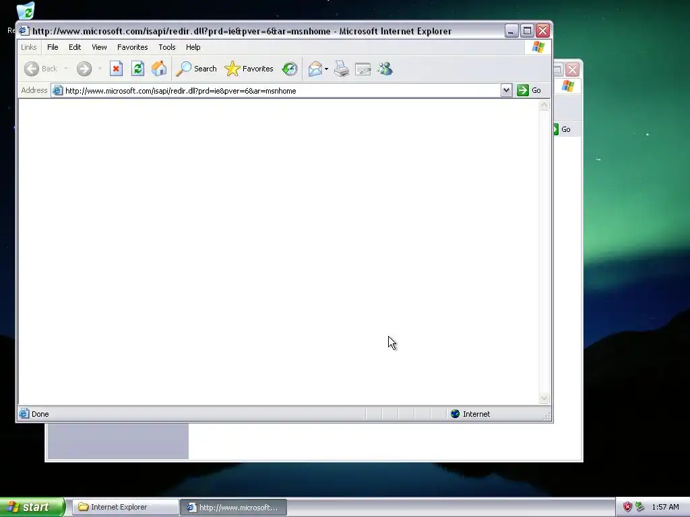Click the status bar resize grip
The height and width of the screenshot is (517, 690).
(547, 416)
